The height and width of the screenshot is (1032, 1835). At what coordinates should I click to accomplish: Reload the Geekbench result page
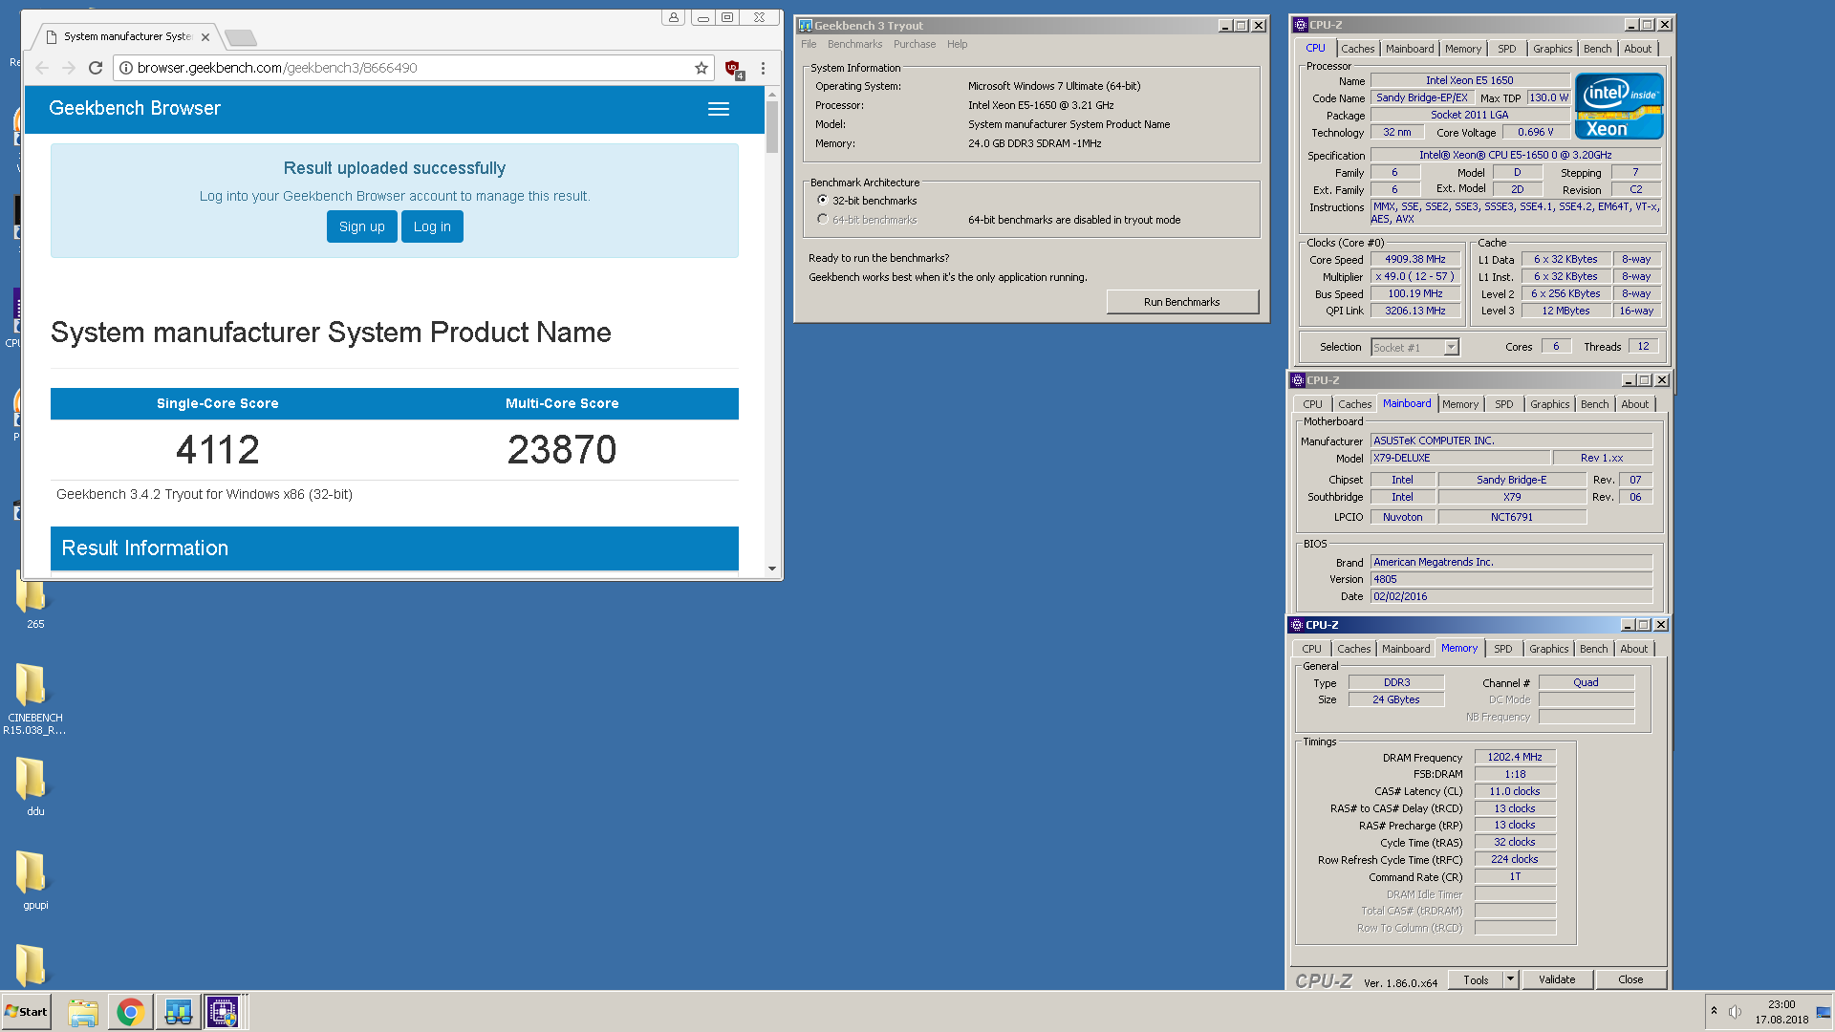96,68
